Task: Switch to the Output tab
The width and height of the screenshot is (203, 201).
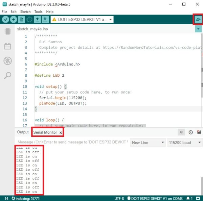Action: pos(23,132)
